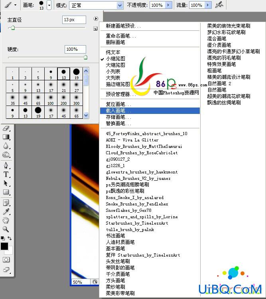
Task: Load the Cloud_Brushes_by_RoseCabriolet set
Action: [x=142, y=153]
